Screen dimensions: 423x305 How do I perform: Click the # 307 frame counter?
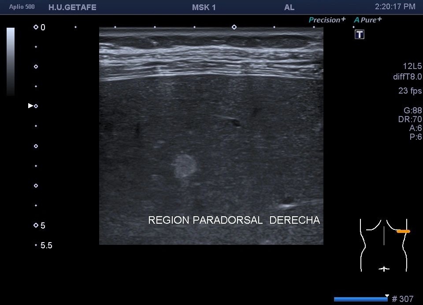(x=403, y=299)
